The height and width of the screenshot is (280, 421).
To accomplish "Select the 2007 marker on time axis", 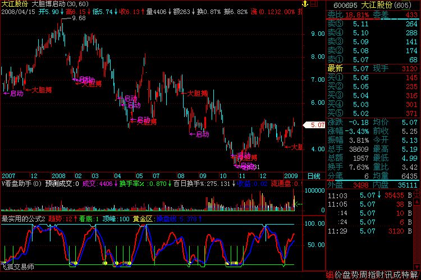I will [x=8, y=176].
